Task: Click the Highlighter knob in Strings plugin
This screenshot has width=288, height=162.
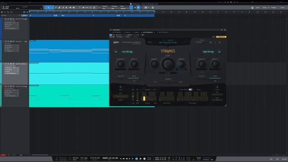Action: pos(154,64)
